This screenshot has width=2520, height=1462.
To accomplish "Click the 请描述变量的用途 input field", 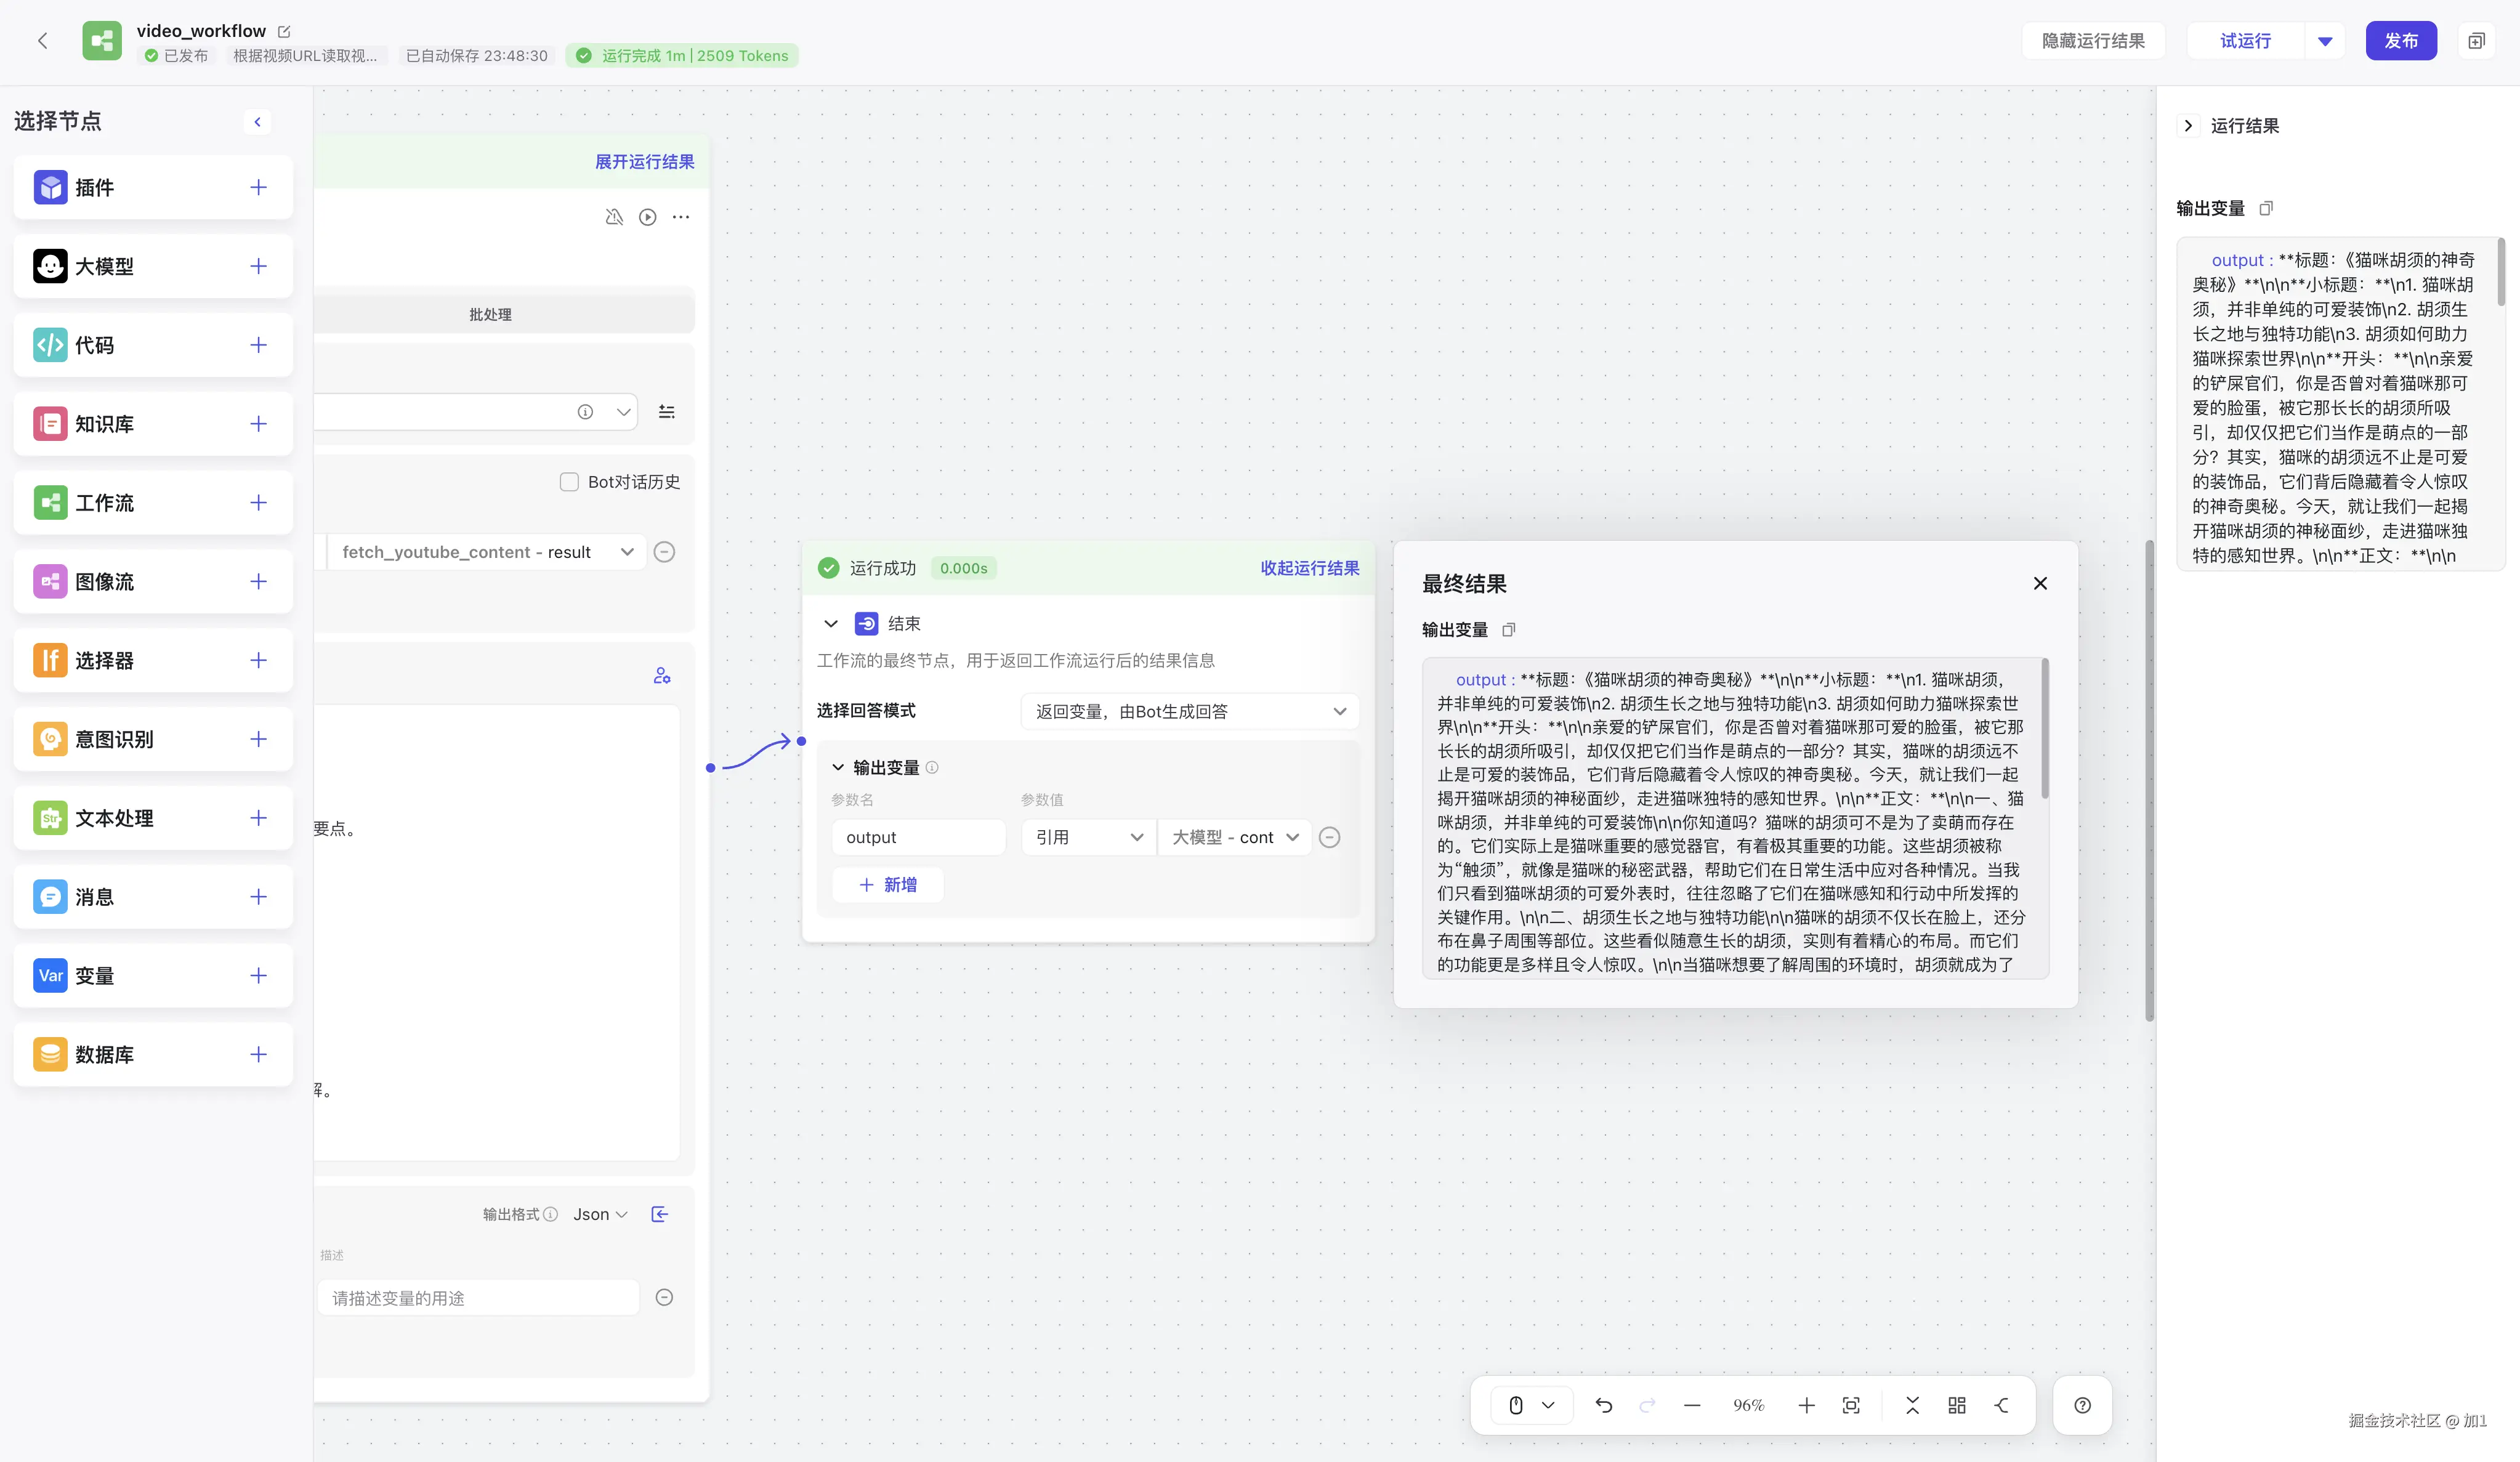I will [x=478, y=1298].
